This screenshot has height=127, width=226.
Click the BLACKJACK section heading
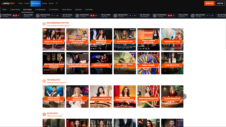pos(52,113)
